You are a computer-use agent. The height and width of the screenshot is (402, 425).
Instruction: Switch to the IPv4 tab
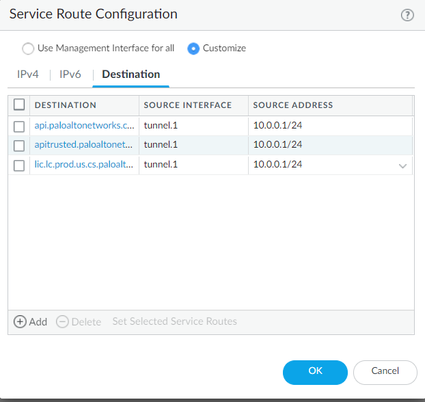pos(29,75)
